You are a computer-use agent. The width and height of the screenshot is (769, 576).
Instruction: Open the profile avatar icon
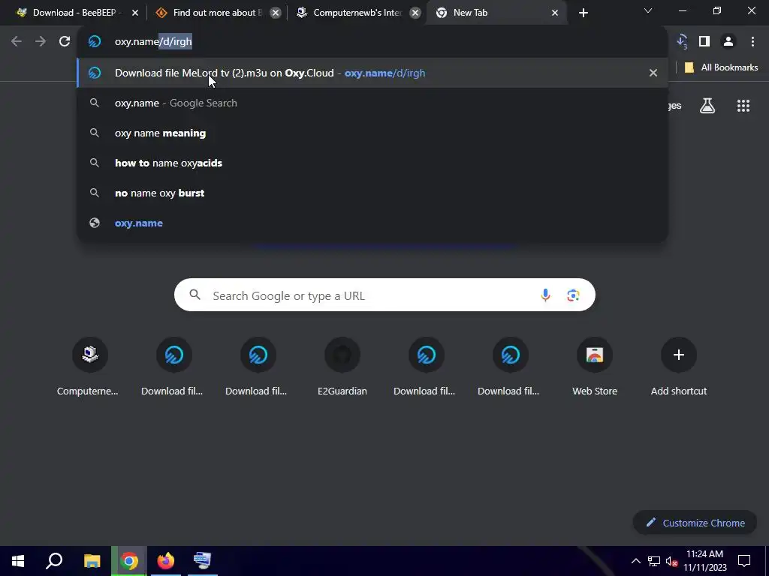click(x=728, y=42)
